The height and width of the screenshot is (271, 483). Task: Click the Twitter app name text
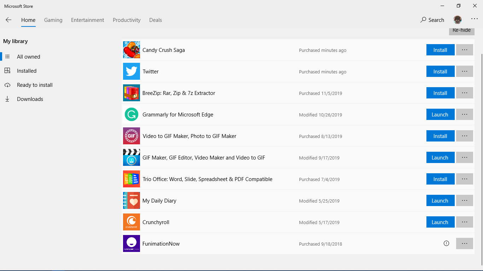pyautogui.click(x=151, y=72)
